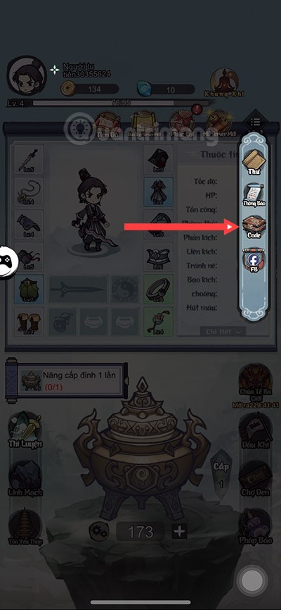Open the Khung Khí meditation menu
Image resolution: width=281 pixels, height=610 pixels.
click(x=224, y=82)
